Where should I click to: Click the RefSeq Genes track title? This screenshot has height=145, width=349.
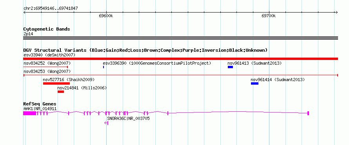(40, 104)
